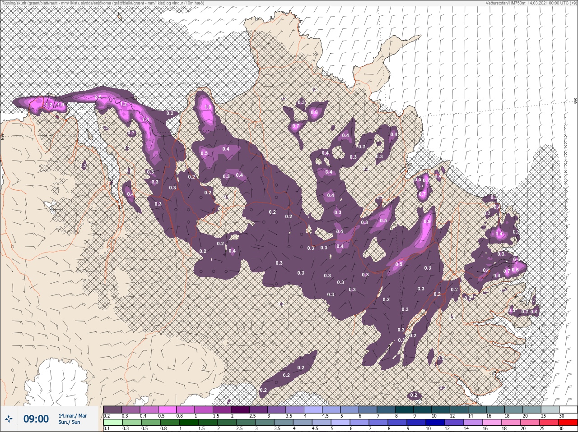Select the lower legend swatch labeled 0.1
Screen dimensions: 578x432
click(113, 422)
